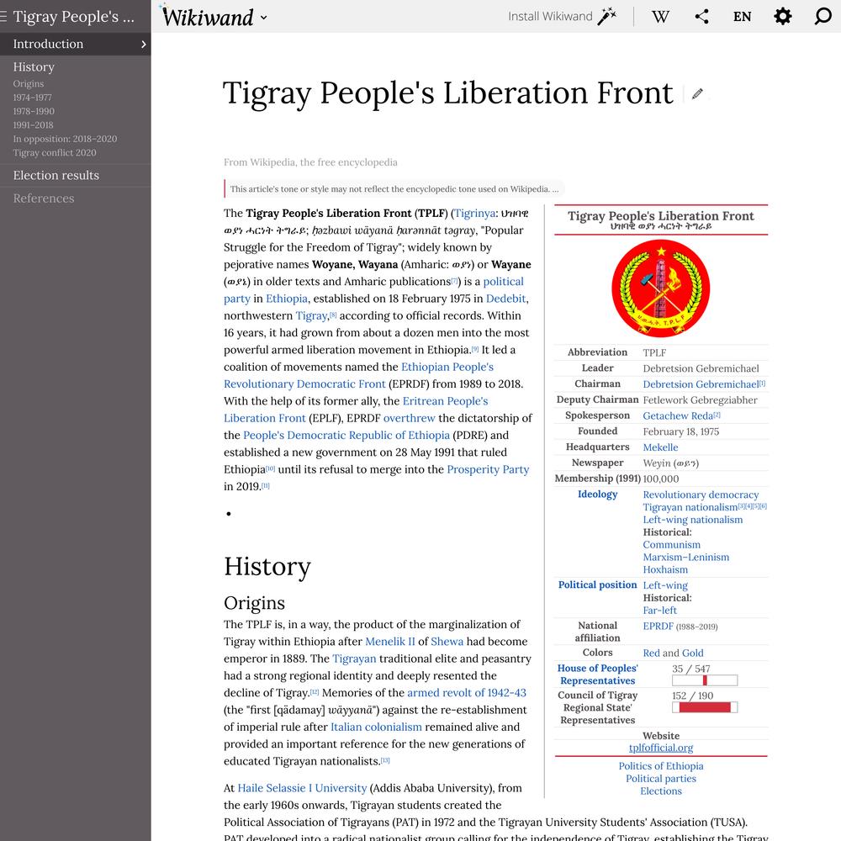
Task: Open the Gold color link
Action: [692, 653]
